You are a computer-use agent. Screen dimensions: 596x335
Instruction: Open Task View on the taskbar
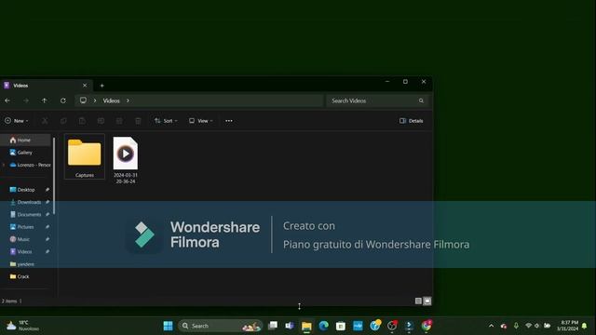273,326
